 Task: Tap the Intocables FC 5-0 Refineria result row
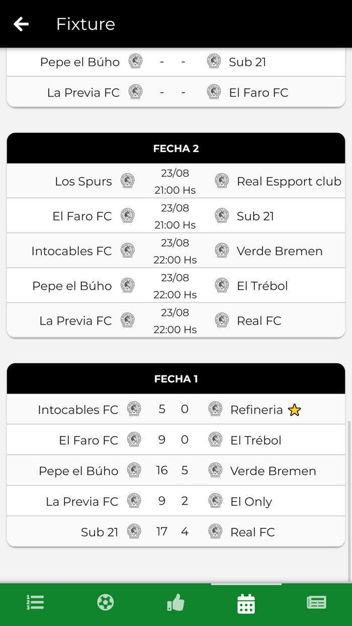click(x=176, y=409)
